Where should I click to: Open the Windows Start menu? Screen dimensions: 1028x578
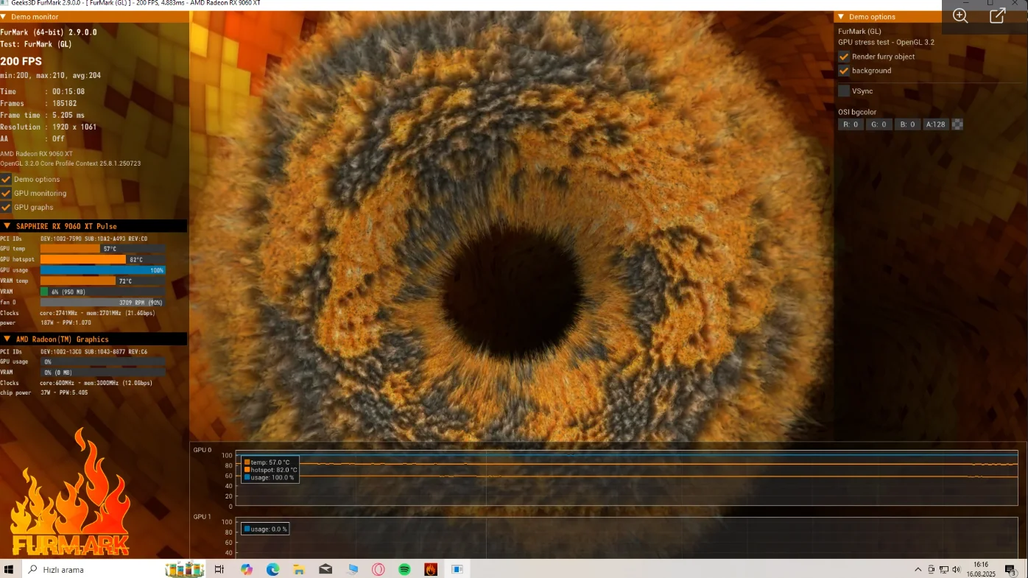tap(10, 569)
